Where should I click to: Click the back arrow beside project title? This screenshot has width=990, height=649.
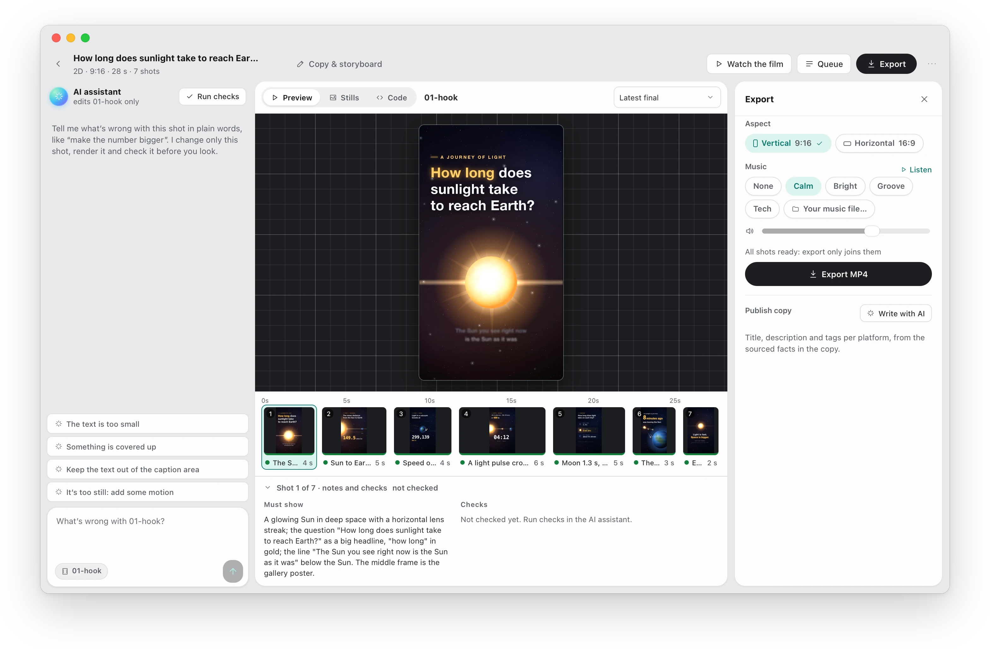(x=58, y=64)
